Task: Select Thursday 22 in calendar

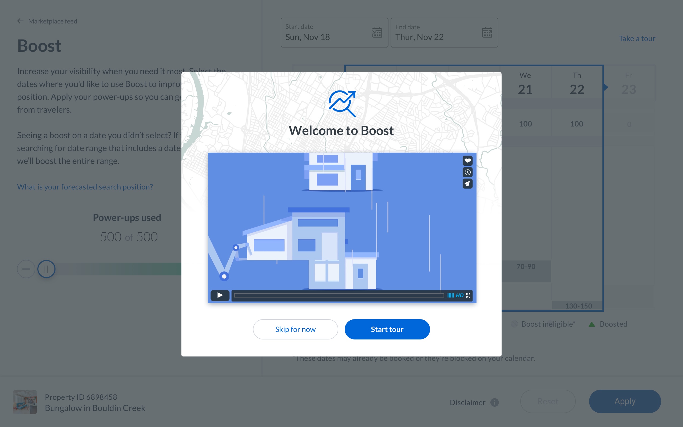Action: [x=577, y=84]
